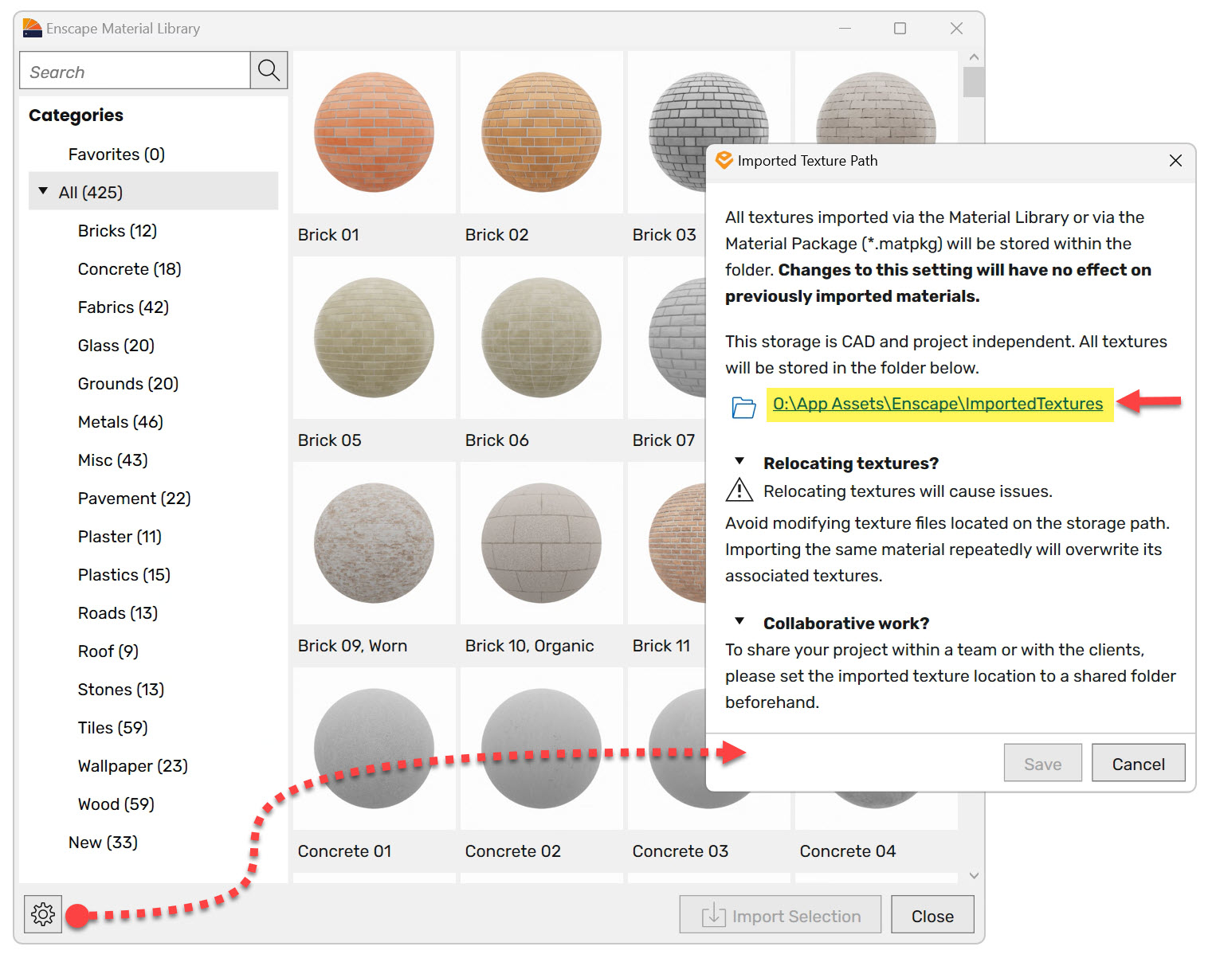Click the Enscape icon in the title bar

(30, 28)
